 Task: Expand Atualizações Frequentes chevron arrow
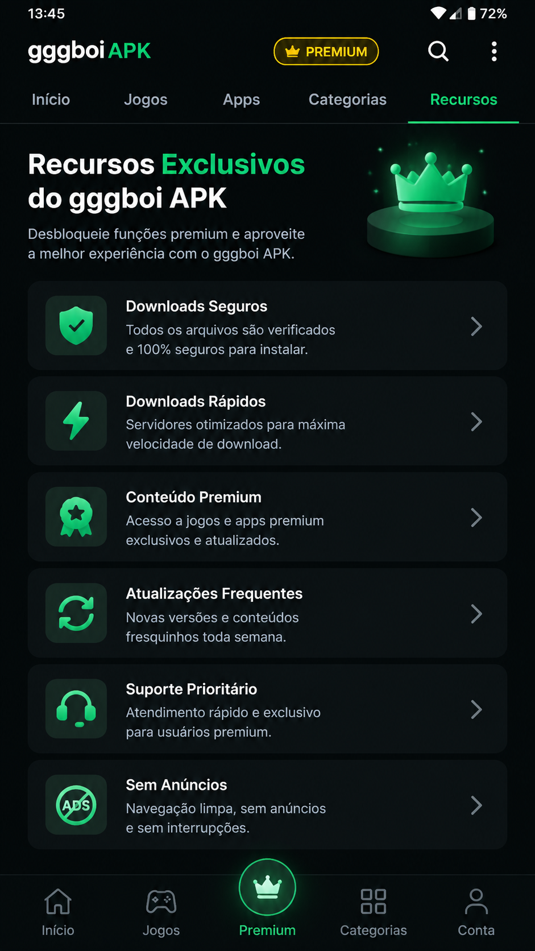coord(476,614)
